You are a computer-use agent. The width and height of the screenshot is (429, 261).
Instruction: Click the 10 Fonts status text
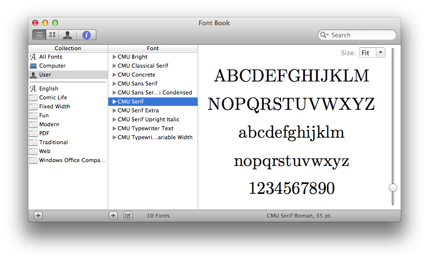[x=158, y=216]
